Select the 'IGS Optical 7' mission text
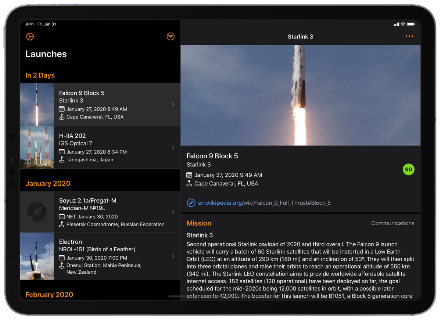Image resolution: width=441 pixels, height=320 pixels. coord(76,143)
